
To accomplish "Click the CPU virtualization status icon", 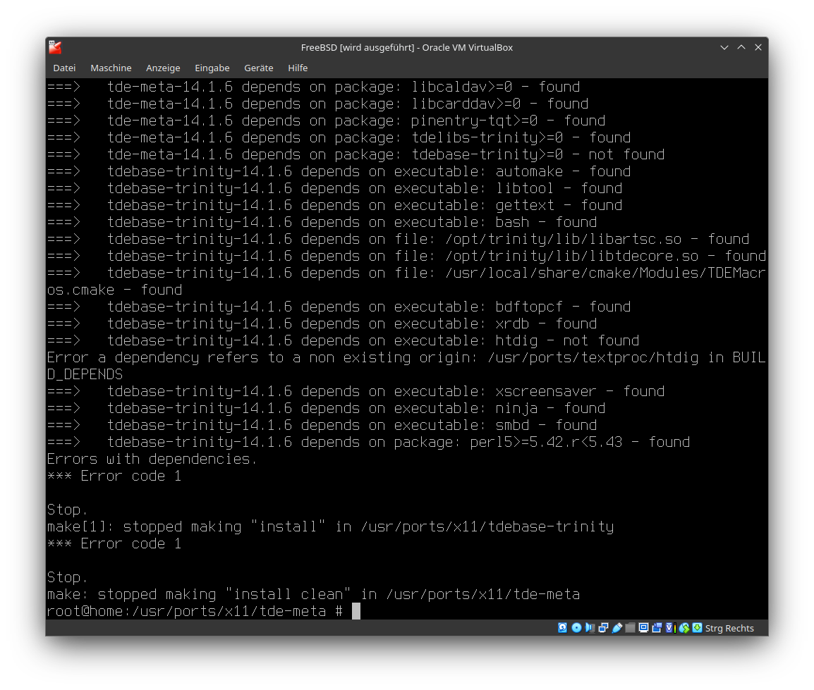I will pos(670,628).
